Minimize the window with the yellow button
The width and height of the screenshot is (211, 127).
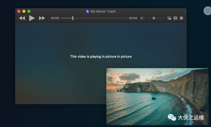coord(24,11)
